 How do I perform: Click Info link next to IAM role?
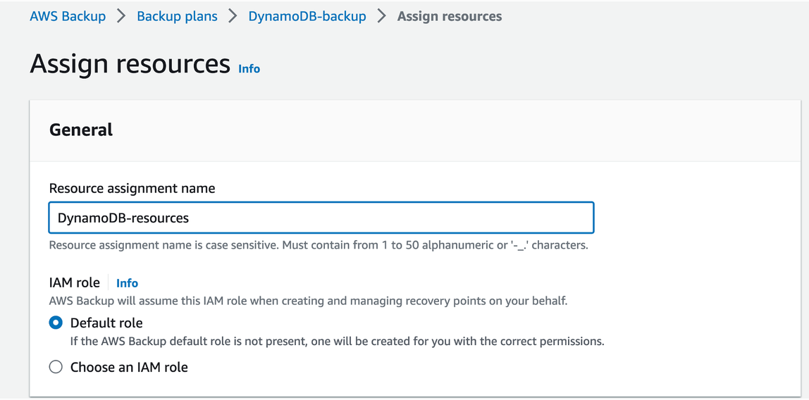pos(128,283)
